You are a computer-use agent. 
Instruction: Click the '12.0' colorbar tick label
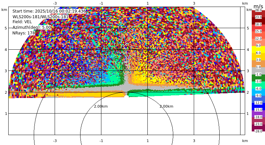click(258, 39)
